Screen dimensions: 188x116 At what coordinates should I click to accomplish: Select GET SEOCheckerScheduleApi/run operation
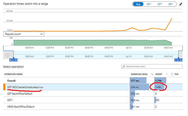(x=23, y=87)
